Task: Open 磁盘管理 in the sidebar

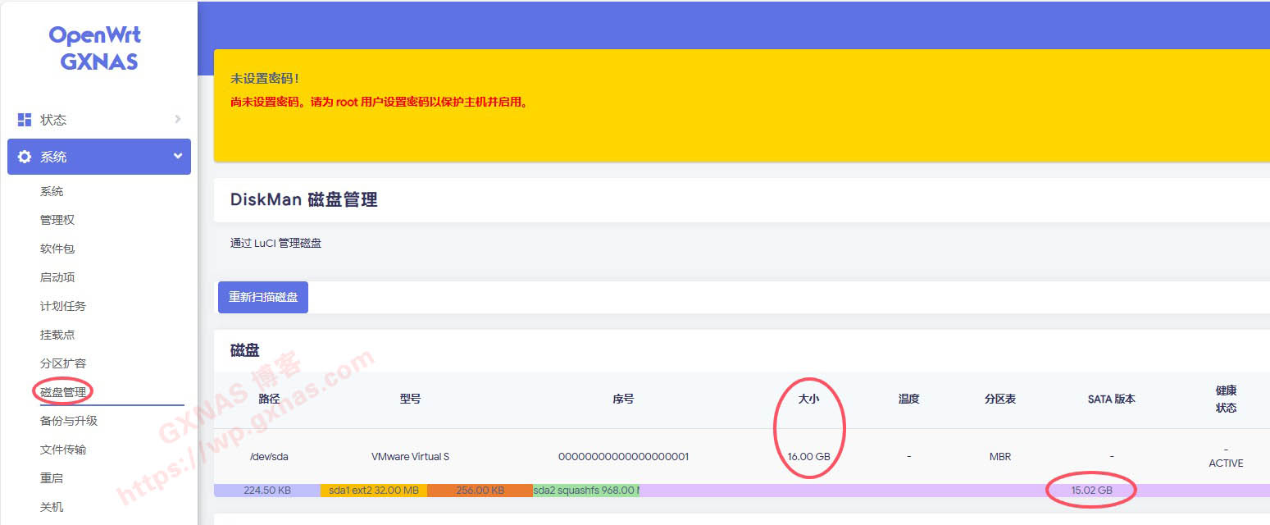Action: (61, 391)
